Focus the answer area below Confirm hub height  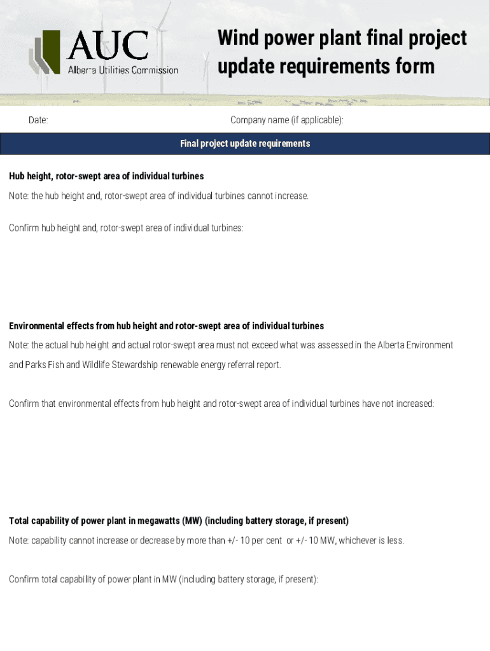[245, 273]
